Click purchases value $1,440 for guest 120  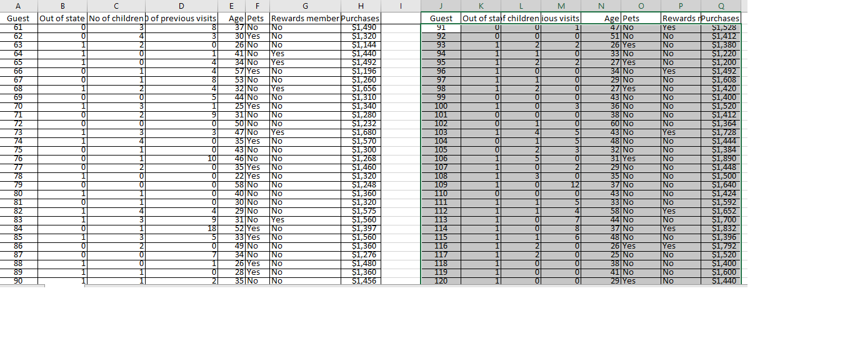click(721, 281)
